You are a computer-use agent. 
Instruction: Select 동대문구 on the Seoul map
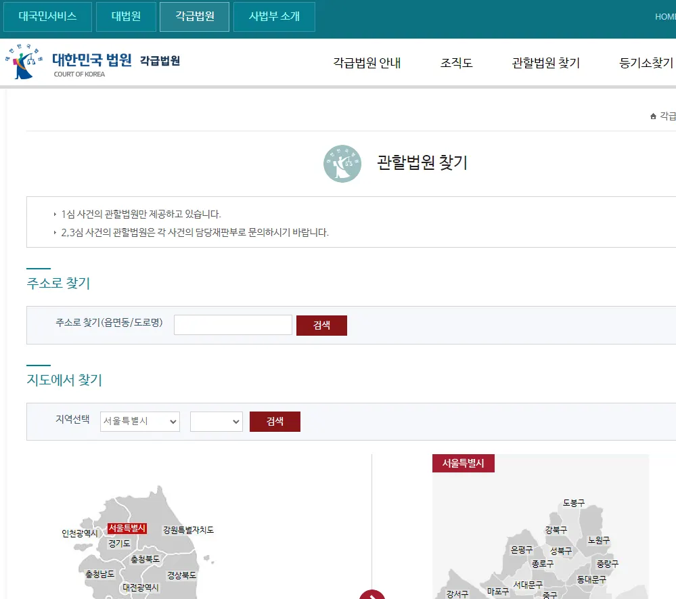coord(591,579)
